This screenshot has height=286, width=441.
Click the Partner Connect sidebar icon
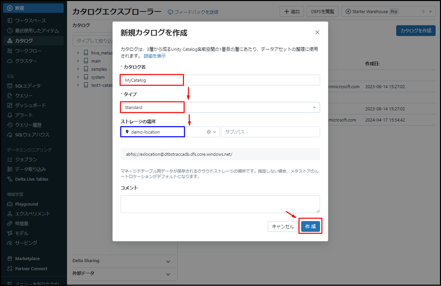pyautogui.click(x=10, y=269)
